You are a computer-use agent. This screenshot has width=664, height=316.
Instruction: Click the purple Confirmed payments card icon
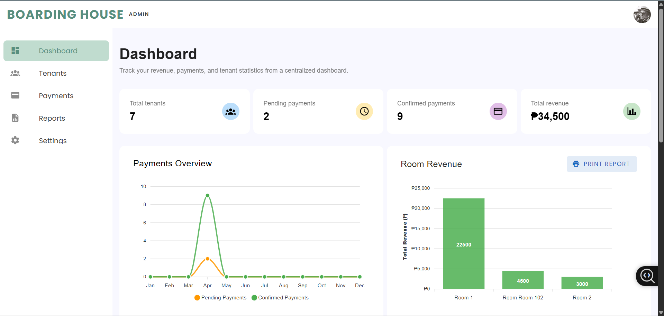pyautogui.click(x=498, y=111)
